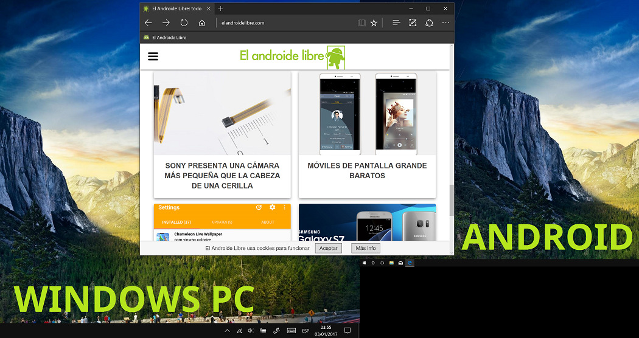Select the El Androide Libre browser tab
Image resolution: width=639 pixels, height=338 pixels.
tap(175, 9)
